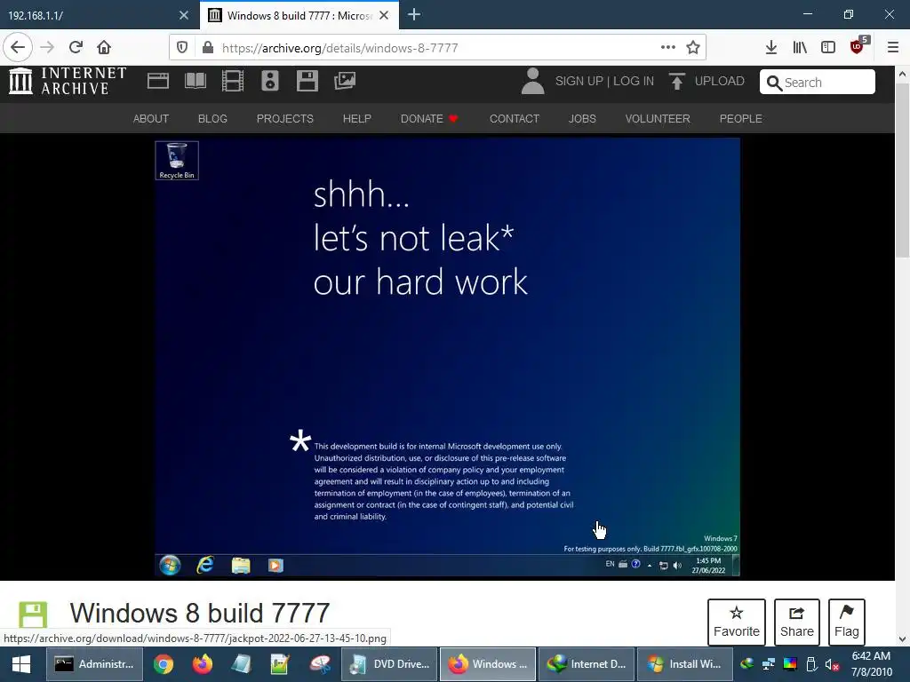Open the Software floppy disk icon
Screen dimensions: 910x682
(x=307, y=81)
